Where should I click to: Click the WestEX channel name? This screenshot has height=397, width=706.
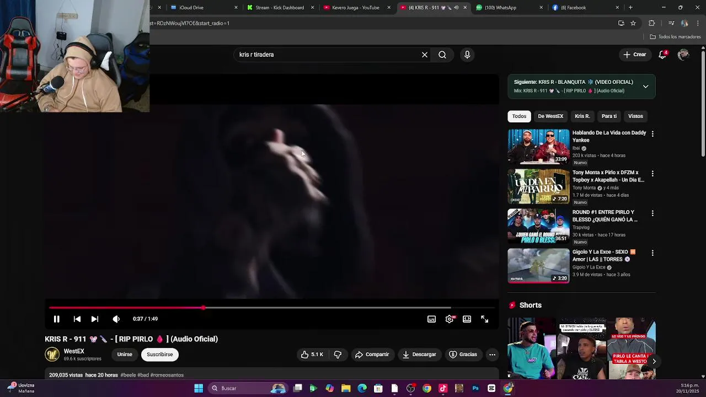tap(74, 351)
